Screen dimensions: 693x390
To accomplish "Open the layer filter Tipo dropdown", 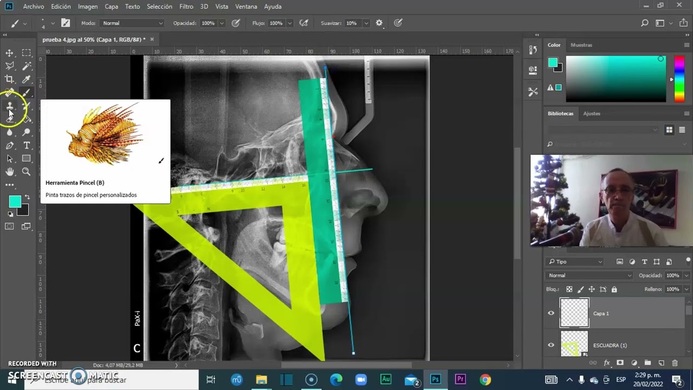I will click(575, 262).
